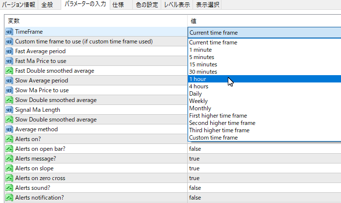
Task: Click the Average method icon
Action: [x=9, y=129]
